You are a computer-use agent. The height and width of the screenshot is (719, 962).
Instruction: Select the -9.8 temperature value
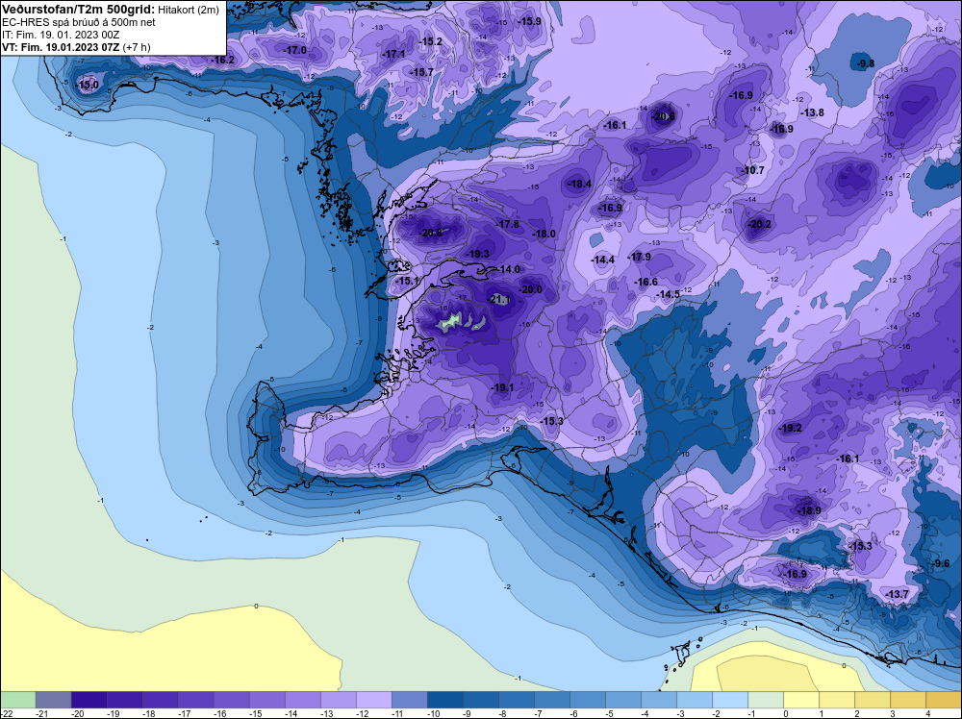(865, 63)
